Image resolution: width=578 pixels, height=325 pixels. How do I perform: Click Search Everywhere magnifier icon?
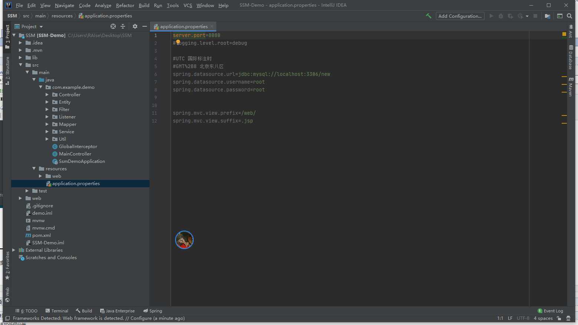coord(569,16)
